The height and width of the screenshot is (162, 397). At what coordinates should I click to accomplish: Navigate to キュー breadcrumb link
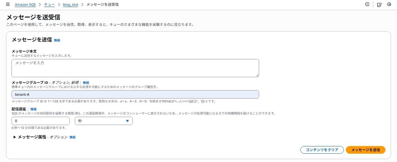pyautogui.click(x=49, y=5)
